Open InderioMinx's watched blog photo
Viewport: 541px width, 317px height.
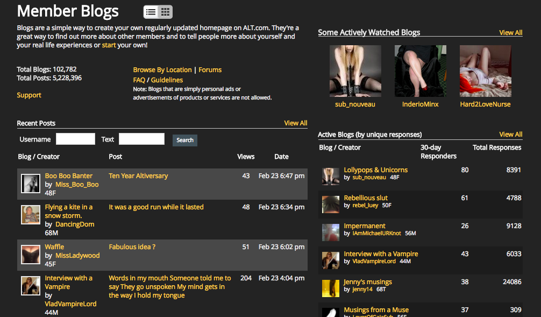[420, 71]
